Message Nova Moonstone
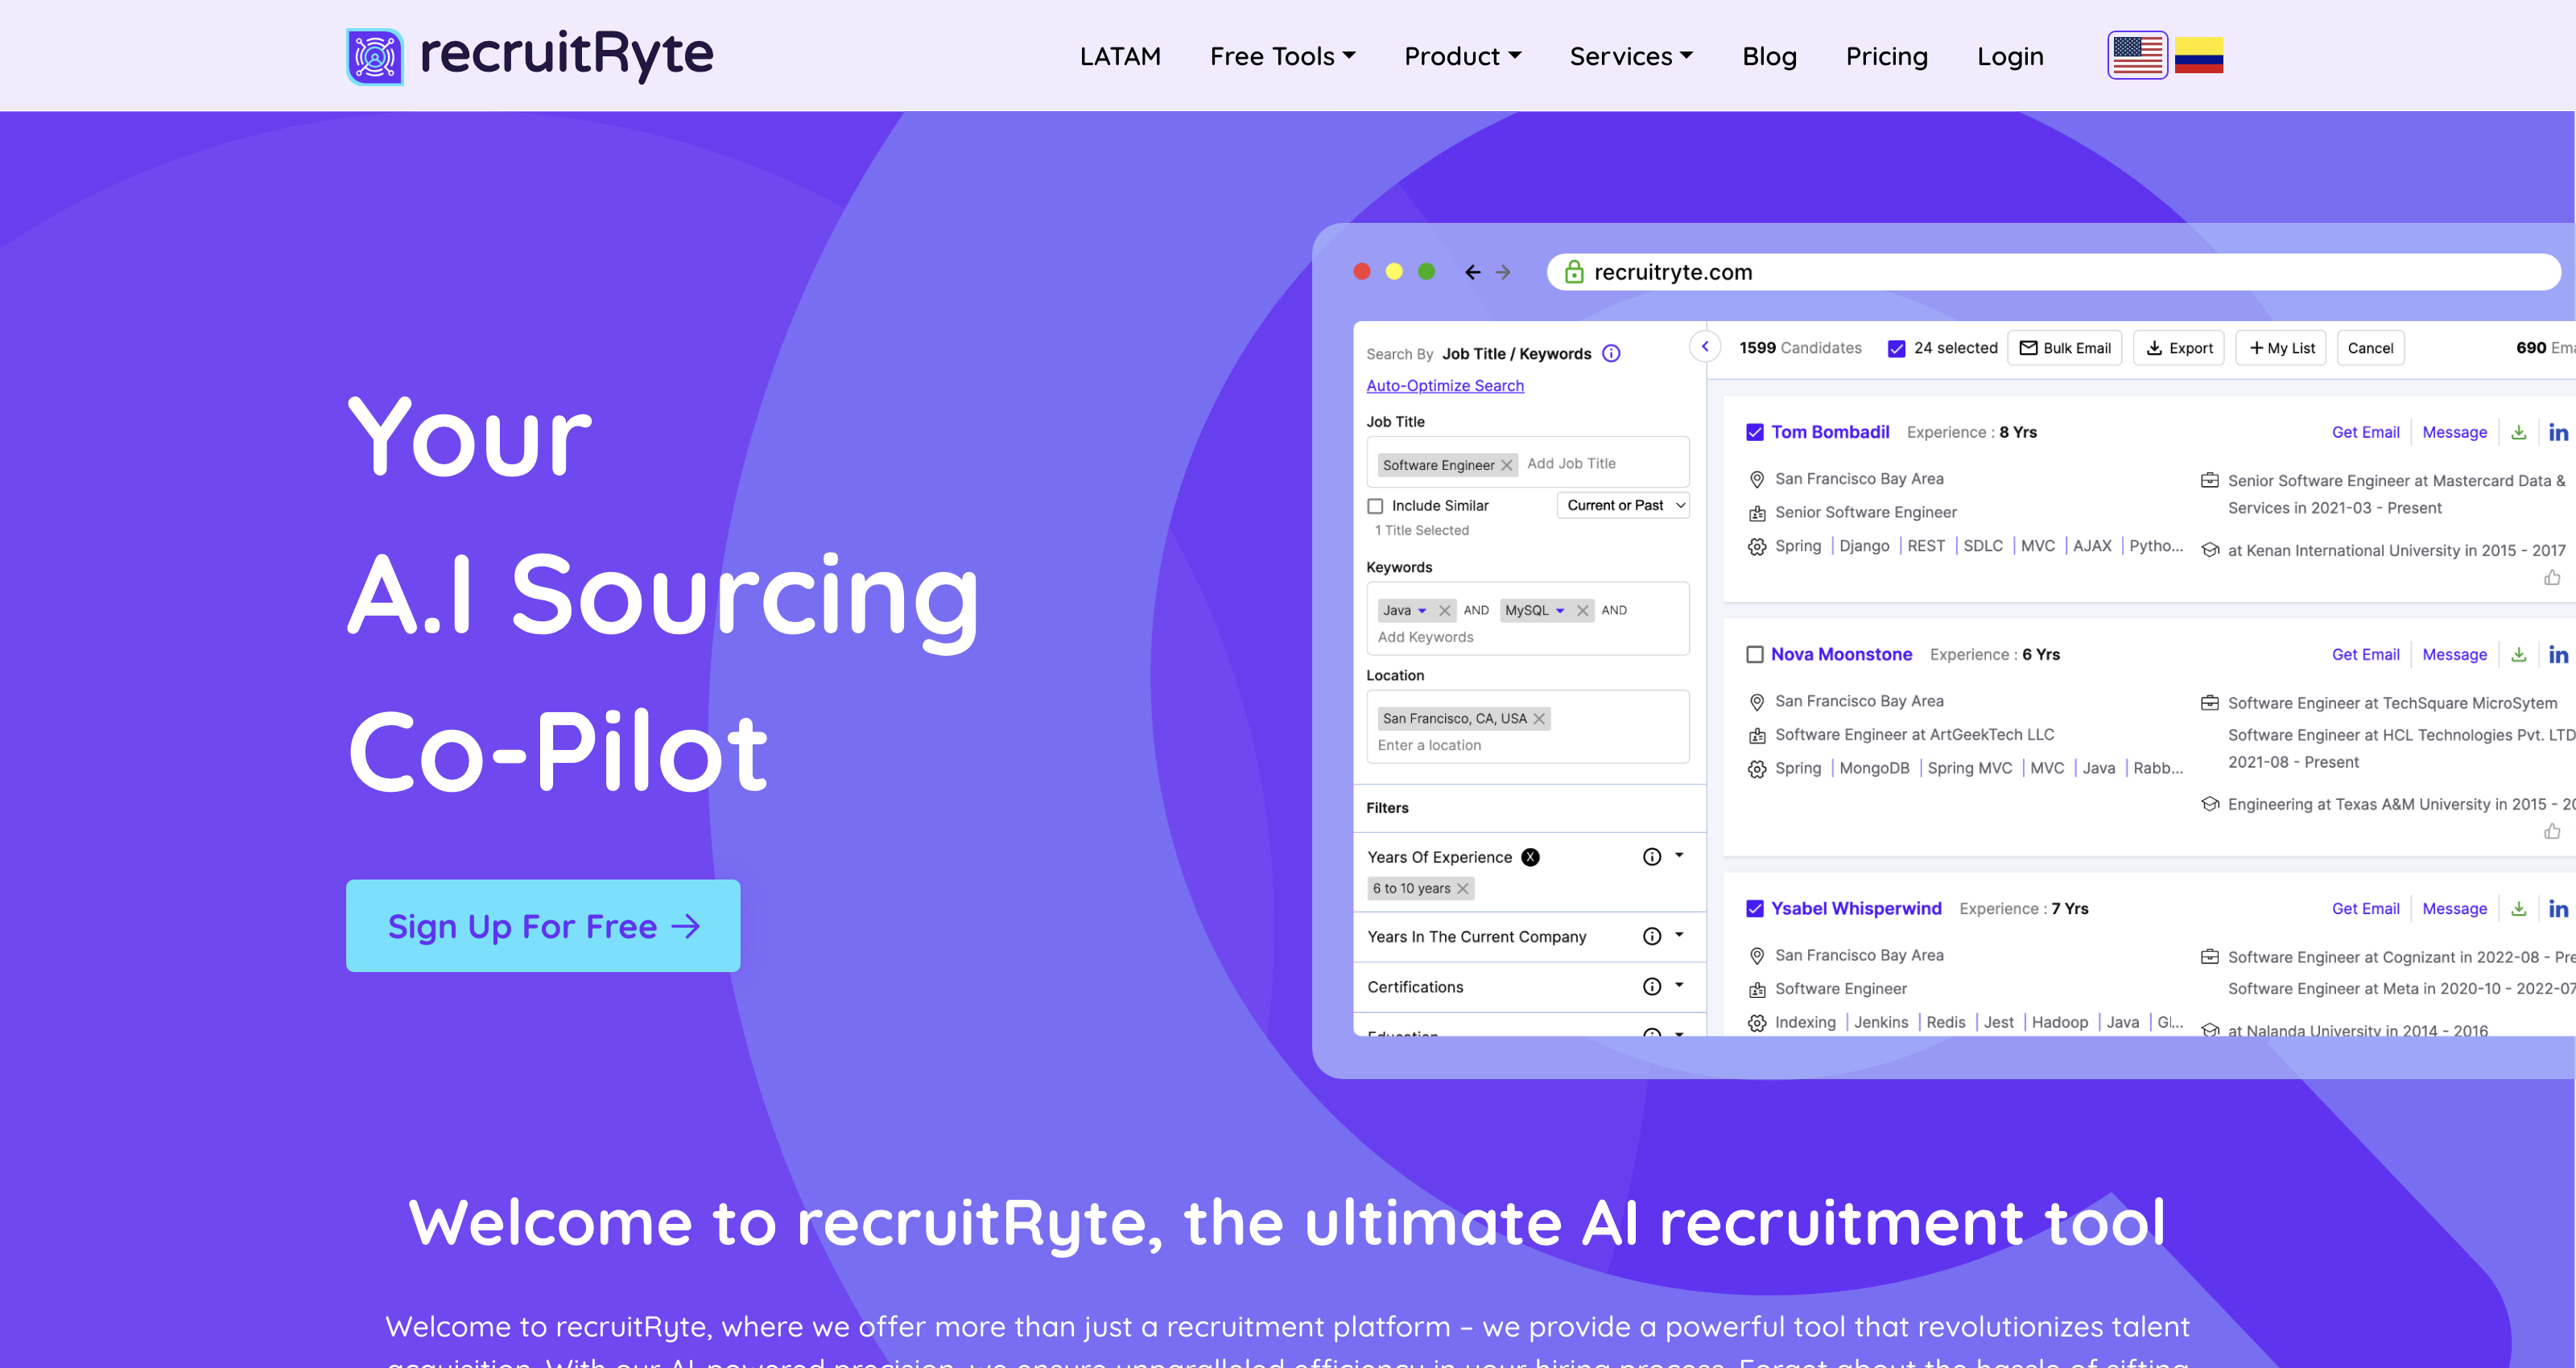This screenshot has height=1368, width=2576. click(x=2454, y=654)
